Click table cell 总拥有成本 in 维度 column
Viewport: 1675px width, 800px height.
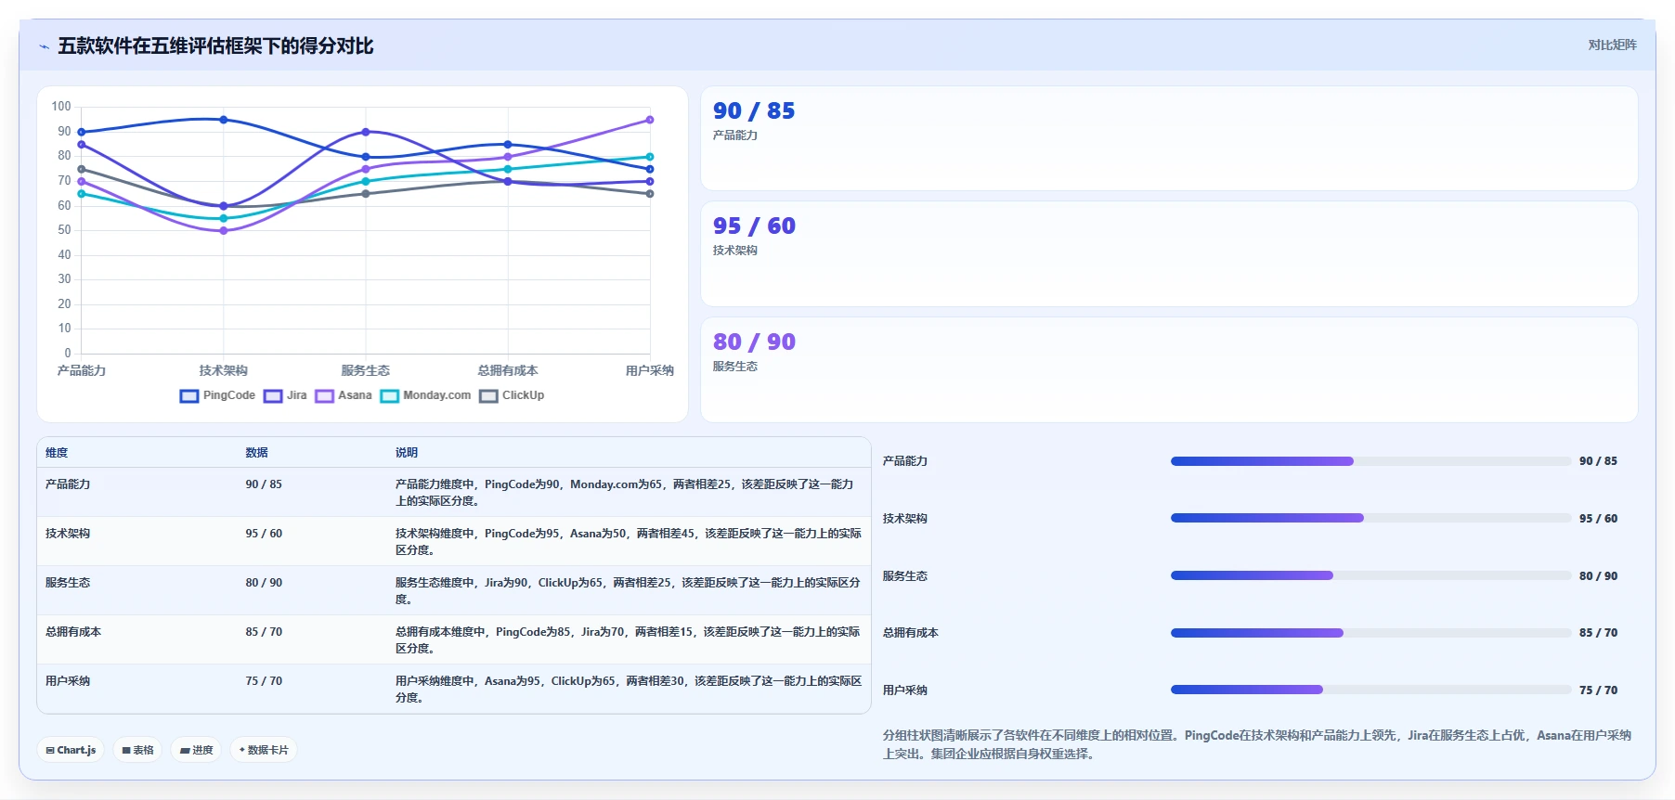pos(73,632)
